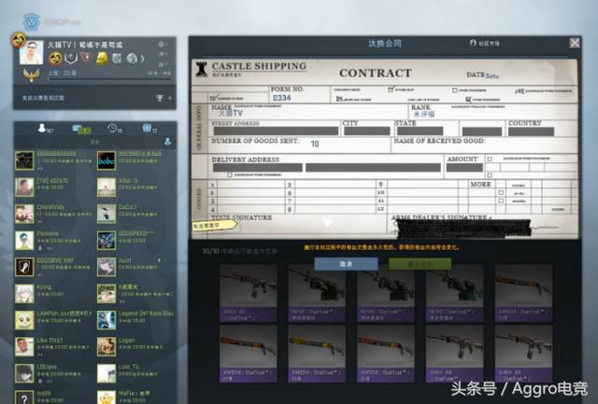Click ChinWindy's avatar picture
This screenshot has height=404, width=598.
coord(24,214)
